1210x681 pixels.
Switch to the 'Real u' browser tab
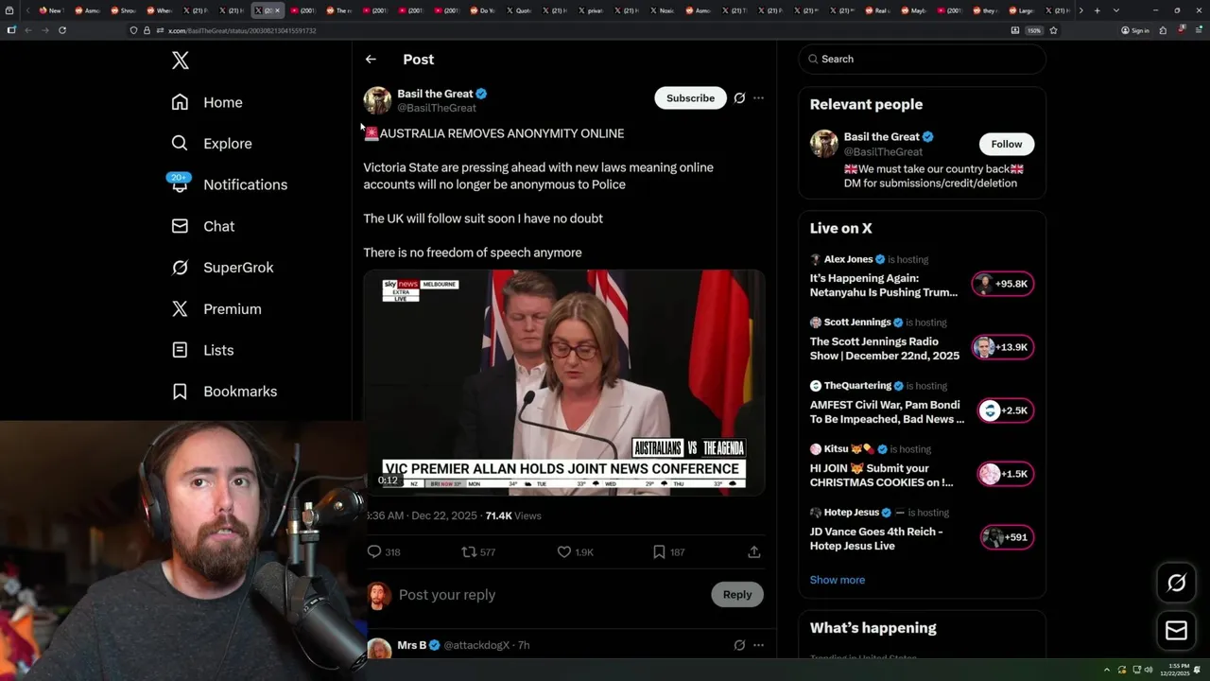[877, 10]
